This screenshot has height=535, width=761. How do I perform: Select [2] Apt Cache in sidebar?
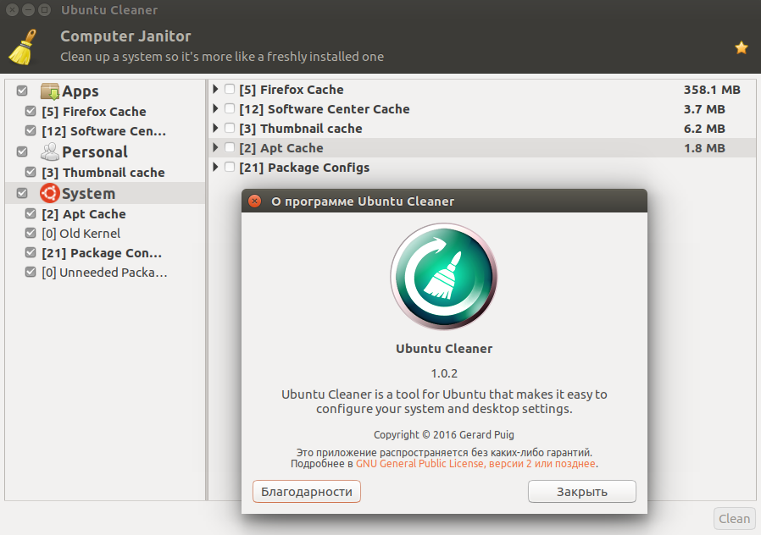tap(84, 213)
